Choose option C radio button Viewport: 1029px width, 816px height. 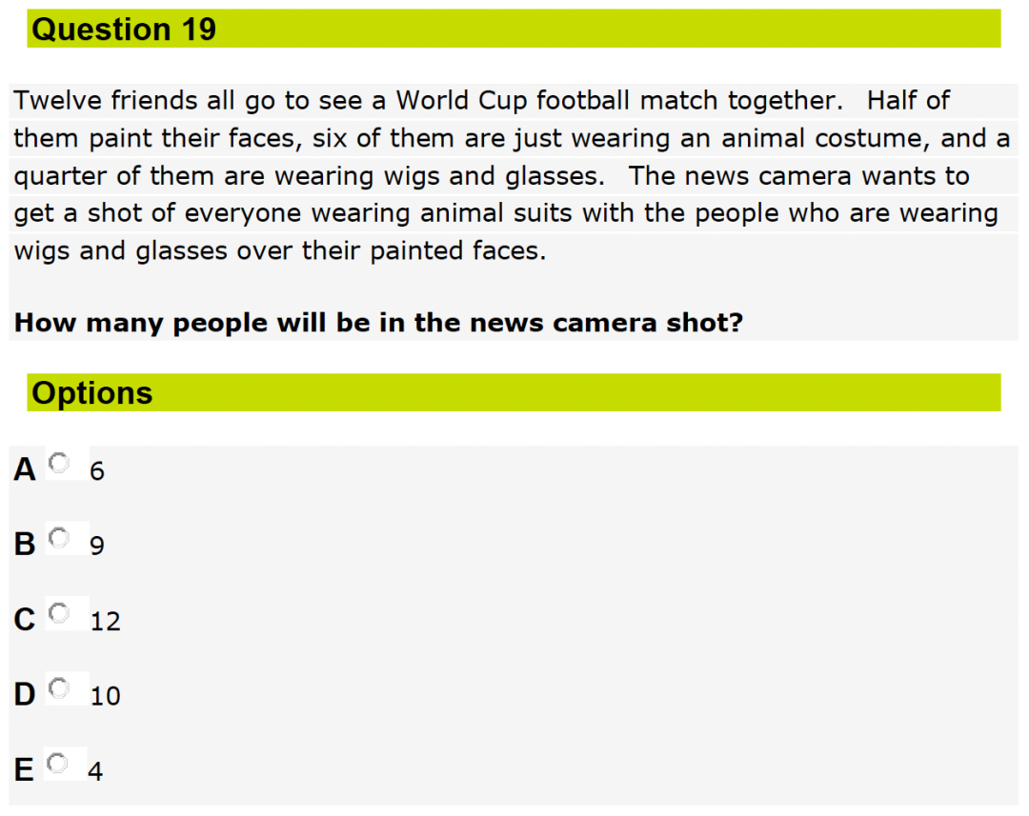59,613
